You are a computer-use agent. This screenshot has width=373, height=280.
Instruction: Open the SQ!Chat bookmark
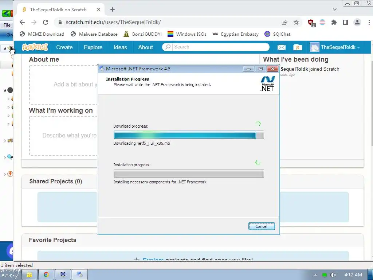[x=277, y=34]
